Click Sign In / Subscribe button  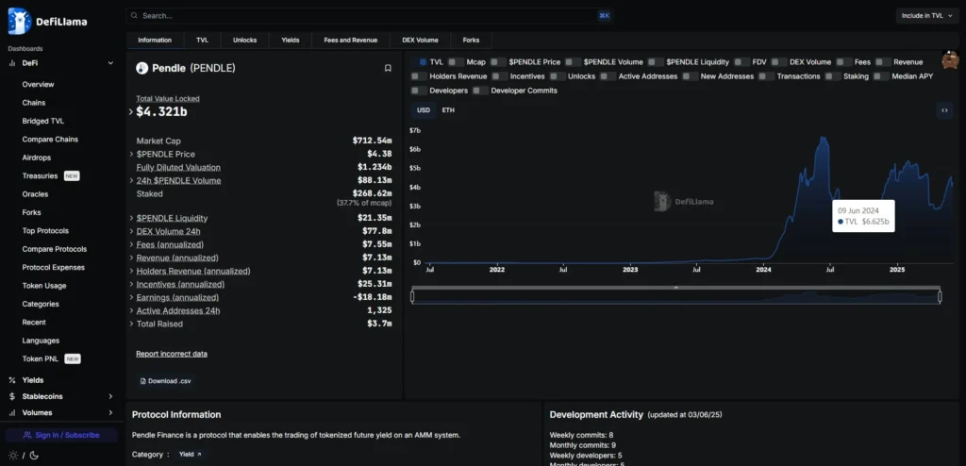pos(61,435)
